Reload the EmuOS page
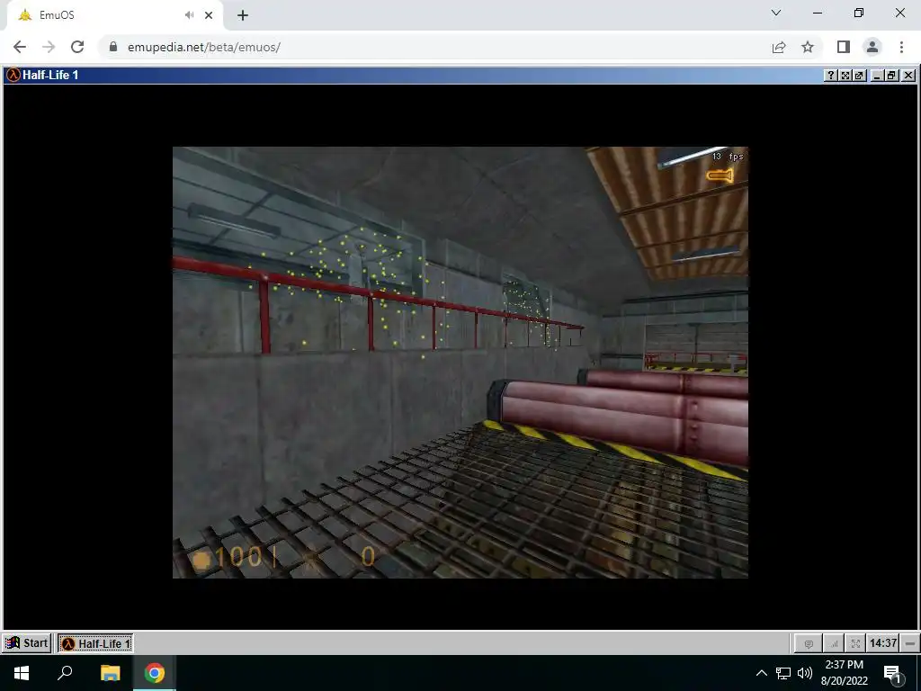 pyautogui.click(x=77, y=47)
